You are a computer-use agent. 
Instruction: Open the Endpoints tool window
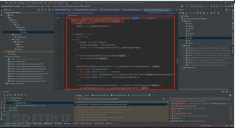99,123
